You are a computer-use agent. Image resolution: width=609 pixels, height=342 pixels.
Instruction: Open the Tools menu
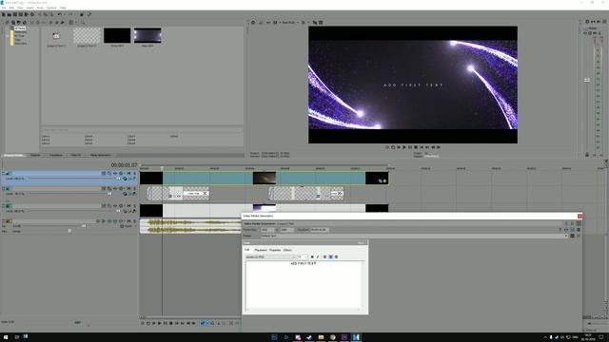pos(40,8)
